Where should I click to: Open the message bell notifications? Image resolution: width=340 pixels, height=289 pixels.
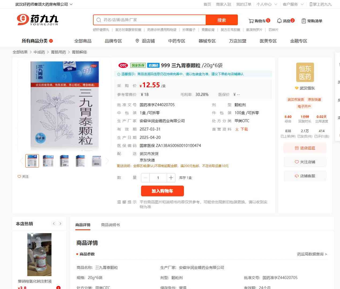coord(279,21)
